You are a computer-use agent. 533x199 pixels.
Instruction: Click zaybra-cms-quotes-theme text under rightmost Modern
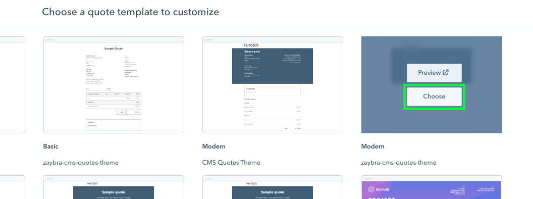(x=399, y=163)
